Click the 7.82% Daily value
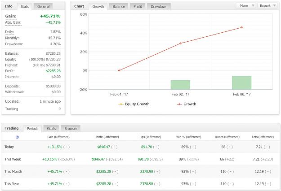Screen dimensions: 281x191 click(55, 32)
